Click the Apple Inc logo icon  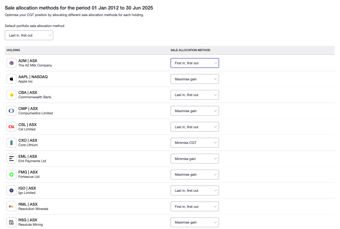tap(12, 79)
